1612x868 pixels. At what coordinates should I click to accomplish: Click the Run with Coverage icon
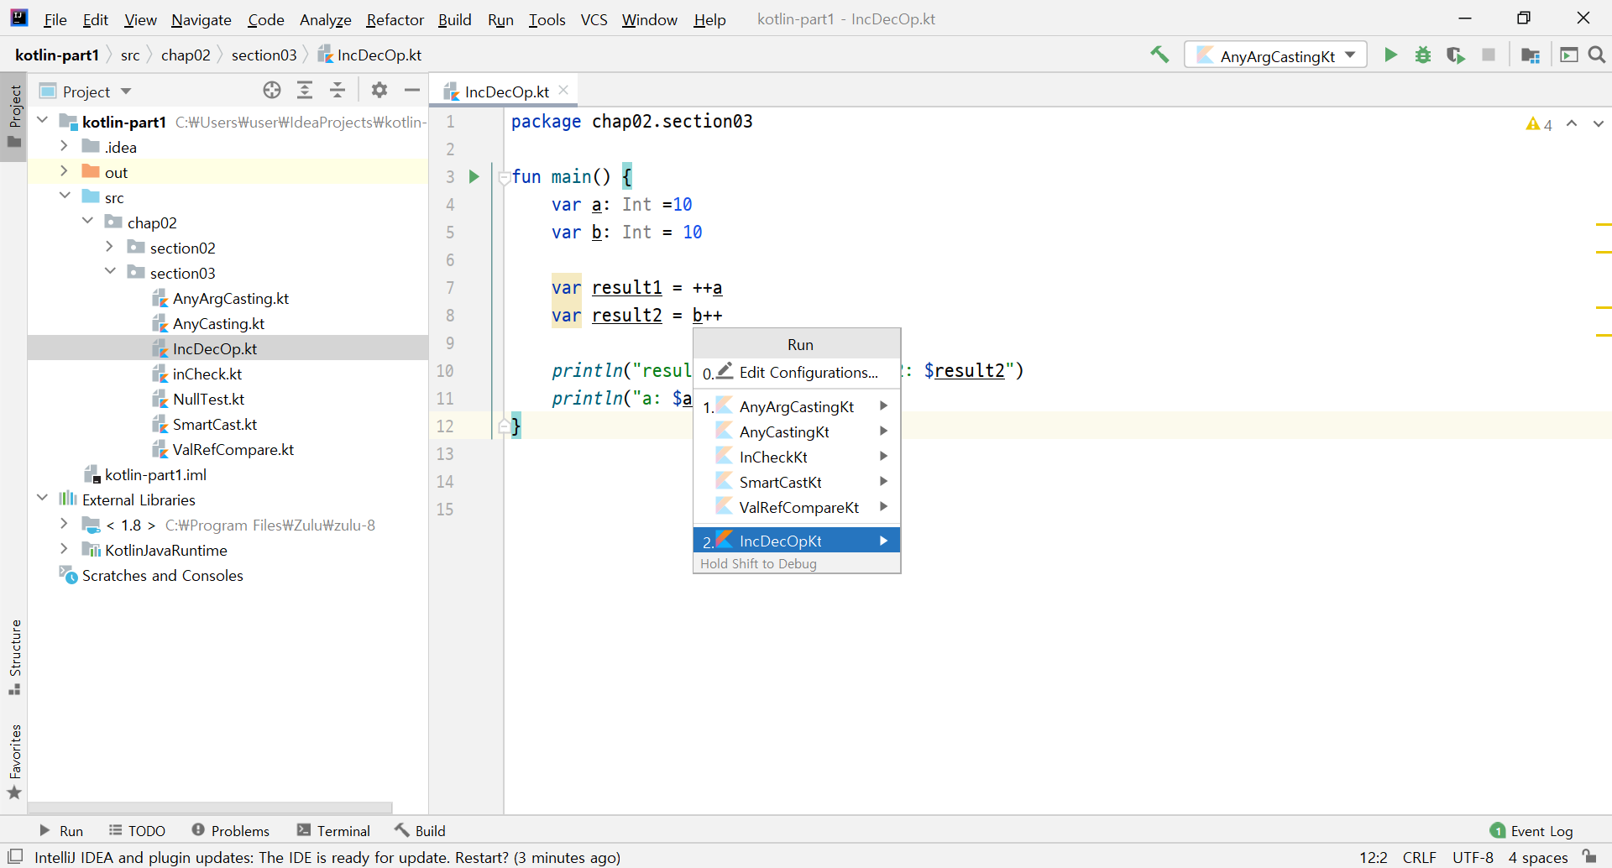click(x=1456, y=55)
